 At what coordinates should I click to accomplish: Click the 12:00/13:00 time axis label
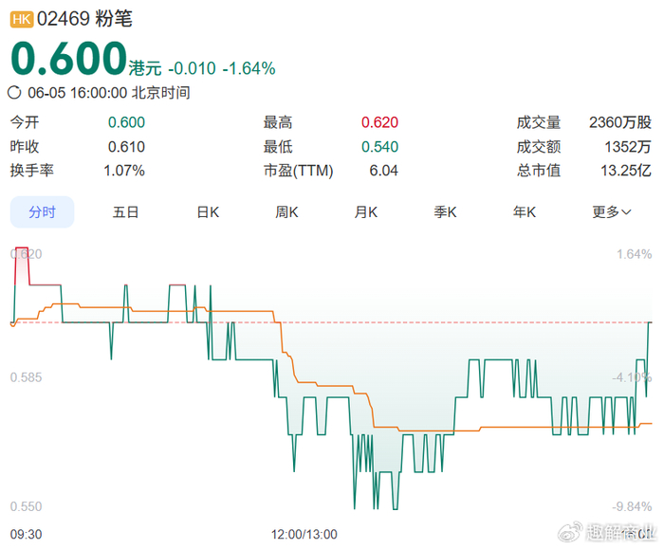point(304,534)
